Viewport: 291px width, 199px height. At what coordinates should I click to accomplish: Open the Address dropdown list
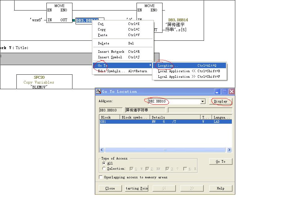203,102
